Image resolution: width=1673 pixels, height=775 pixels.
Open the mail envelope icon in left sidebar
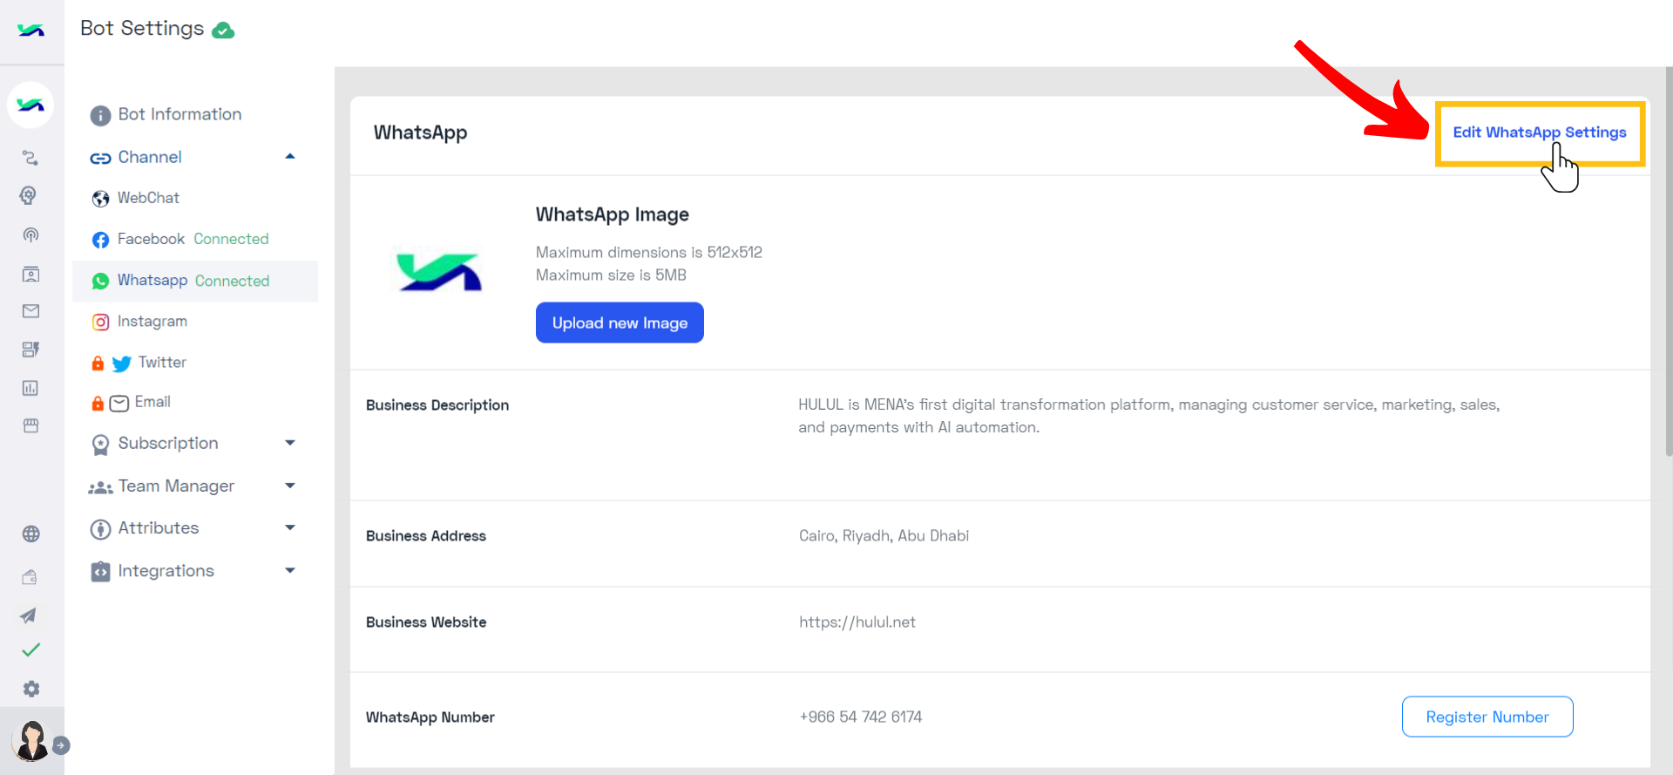pyautogui.click(x=30, y=311)
